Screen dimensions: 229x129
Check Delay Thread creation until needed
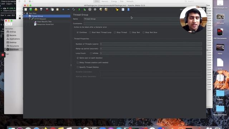78,63
